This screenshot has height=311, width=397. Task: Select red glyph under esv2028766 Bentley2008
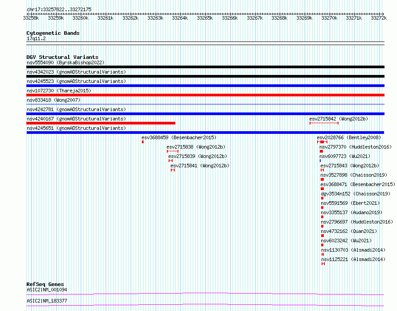click(323, 142)
